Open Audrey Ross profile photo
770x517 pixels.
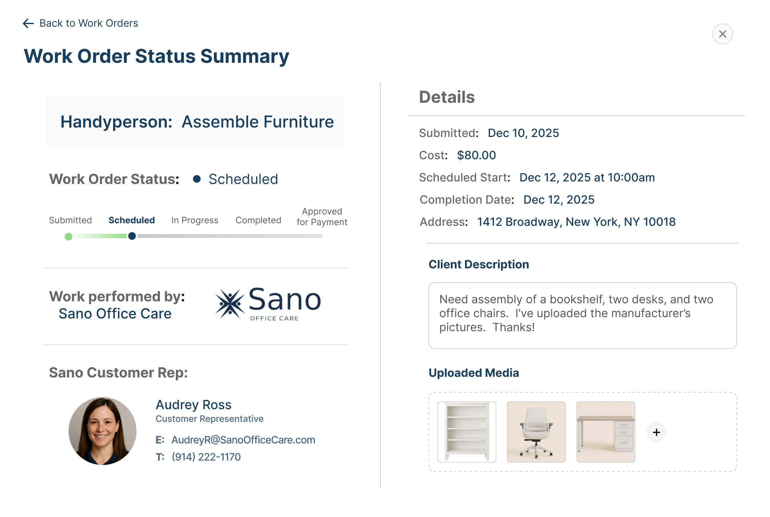pyautogui.click(x=102, y=431)
